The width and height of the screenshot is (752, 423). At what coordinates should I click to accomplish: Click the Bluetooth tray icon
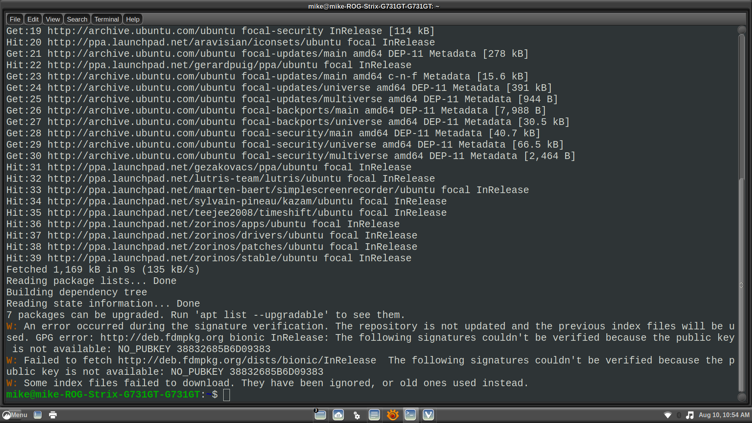click(679, 415)
